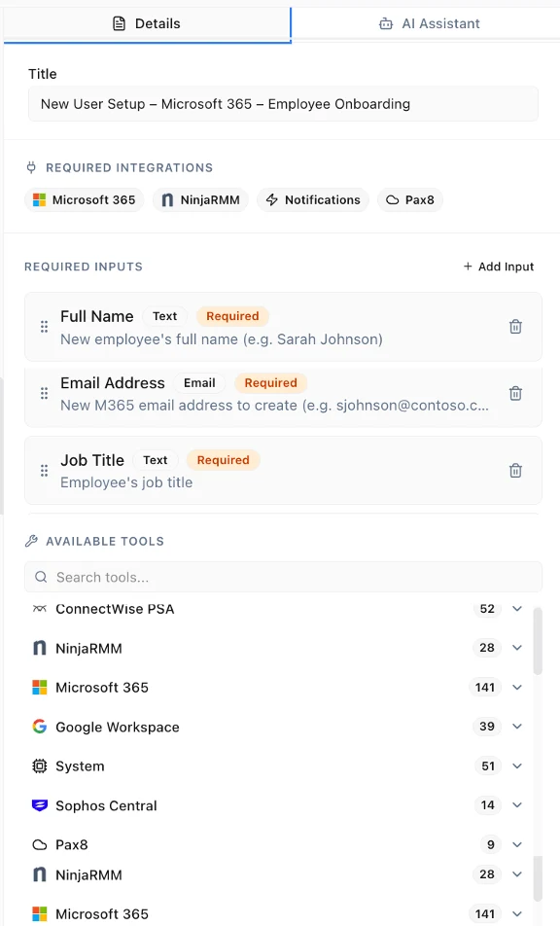Click the Notifications integration chip
Screen dimensions: 560x926
pos(313,199)
